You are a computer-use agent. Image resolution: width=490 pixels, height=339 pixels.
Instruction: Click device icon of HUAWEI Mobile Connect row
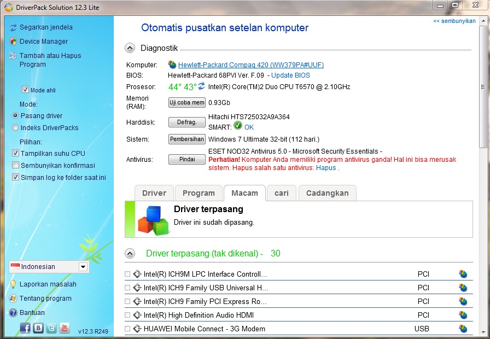tap(137, 329)
